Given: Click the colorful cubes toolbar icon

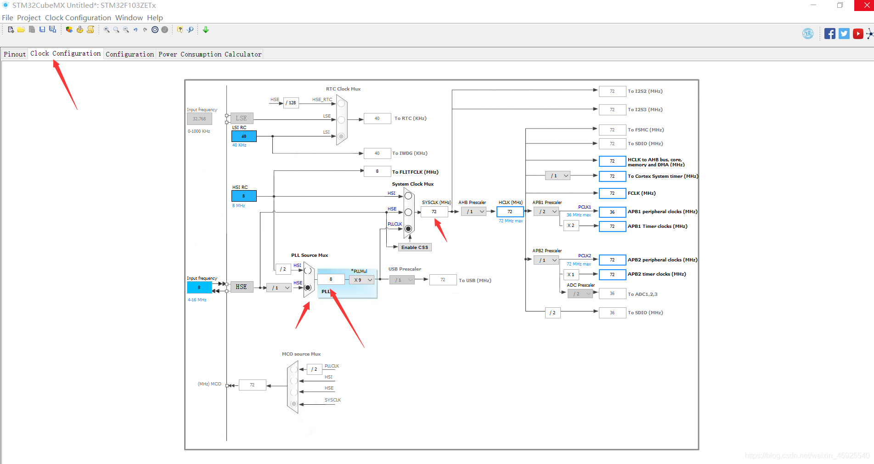Looking at the screenshot, I should [69, 30].
